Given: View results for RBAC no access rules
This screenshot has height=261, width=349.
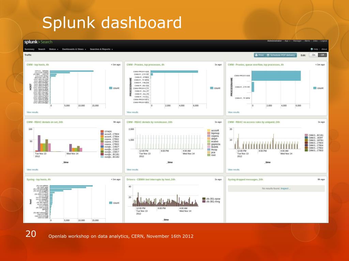Looking at the screenshot, I should pos(233,170).
